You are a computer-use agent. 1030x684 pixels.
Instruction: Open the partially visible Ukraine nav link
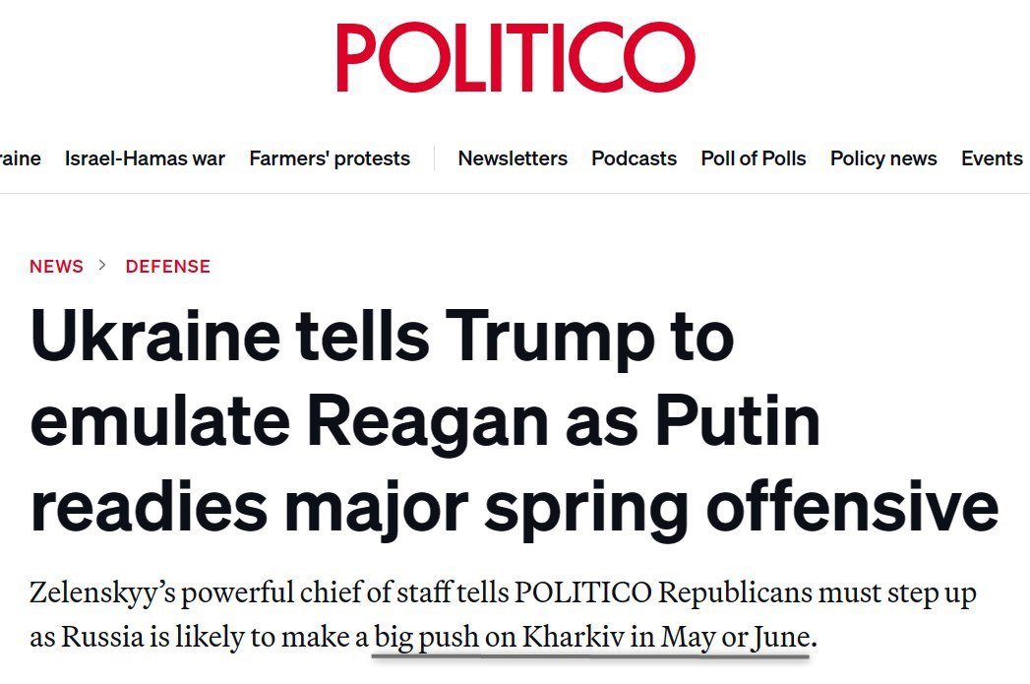click(20, 158)
